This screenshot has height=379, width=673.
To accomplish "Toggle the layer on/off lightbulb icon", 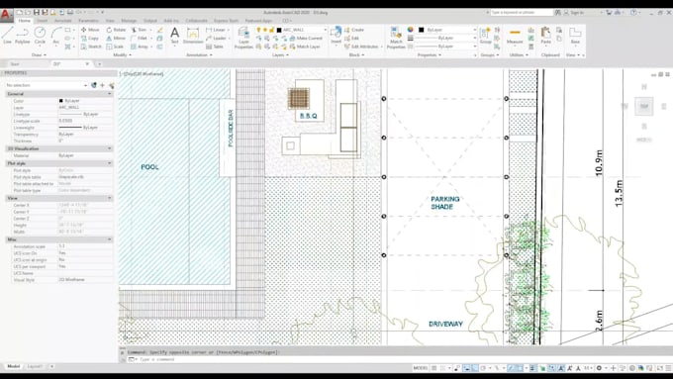I will click(x=258, y=30).
